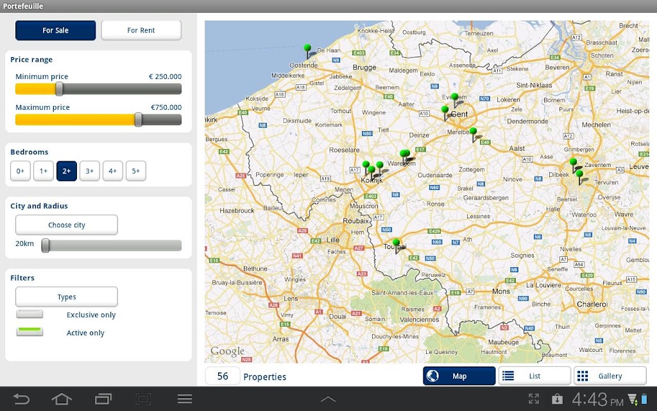
Task: Select the For Sale button
Action: click(55, 30)
